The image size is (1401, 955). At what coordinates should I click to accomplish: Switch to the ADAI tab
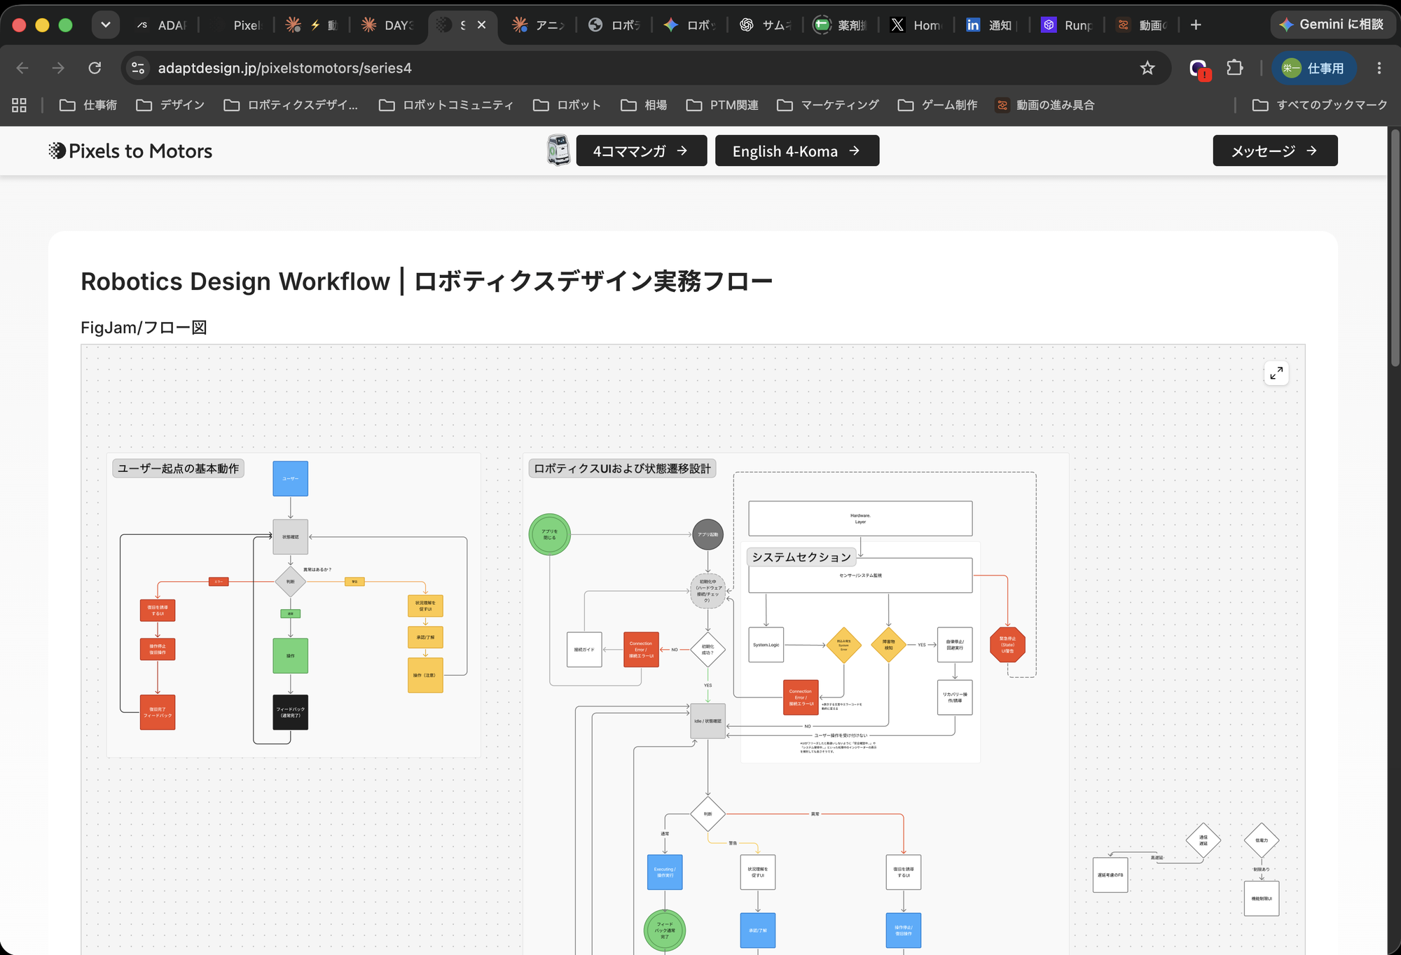[x=163, y=25]
